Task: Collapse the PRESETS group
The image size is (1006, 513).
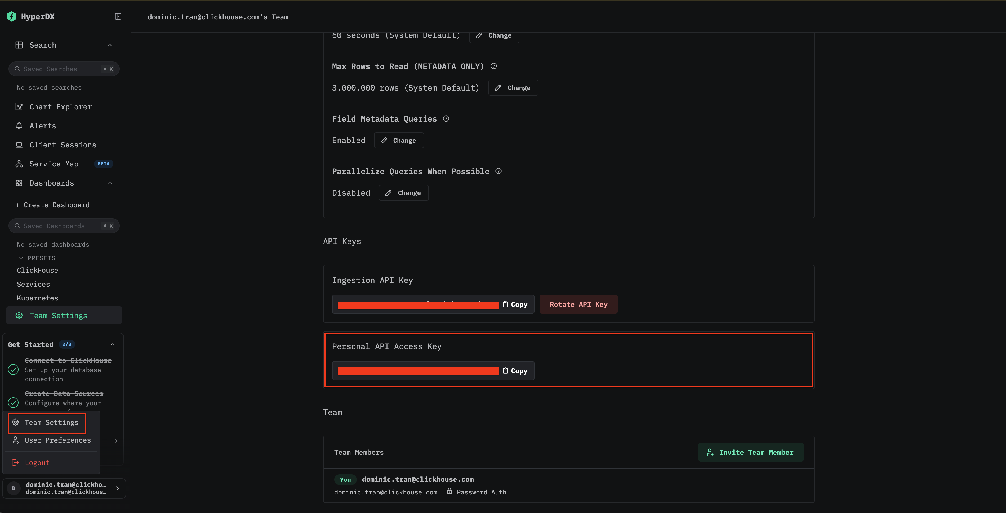Action: (x=21, y=258)
